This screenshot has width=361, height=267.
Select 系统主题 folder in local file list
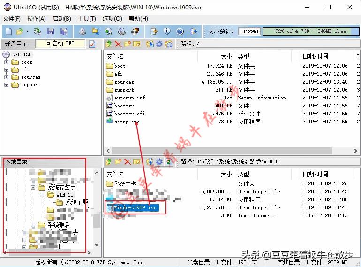click(x=126, y=183)
